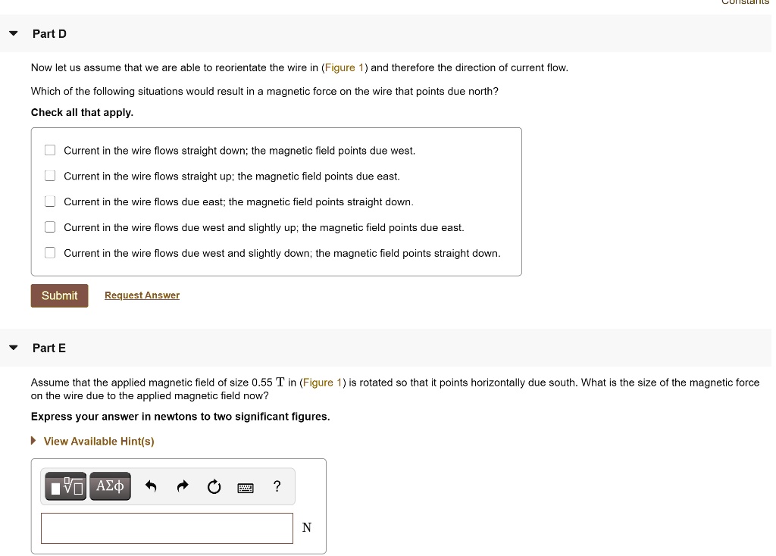Check option about current flowing straight up eastward field

[x=49, y=175]
